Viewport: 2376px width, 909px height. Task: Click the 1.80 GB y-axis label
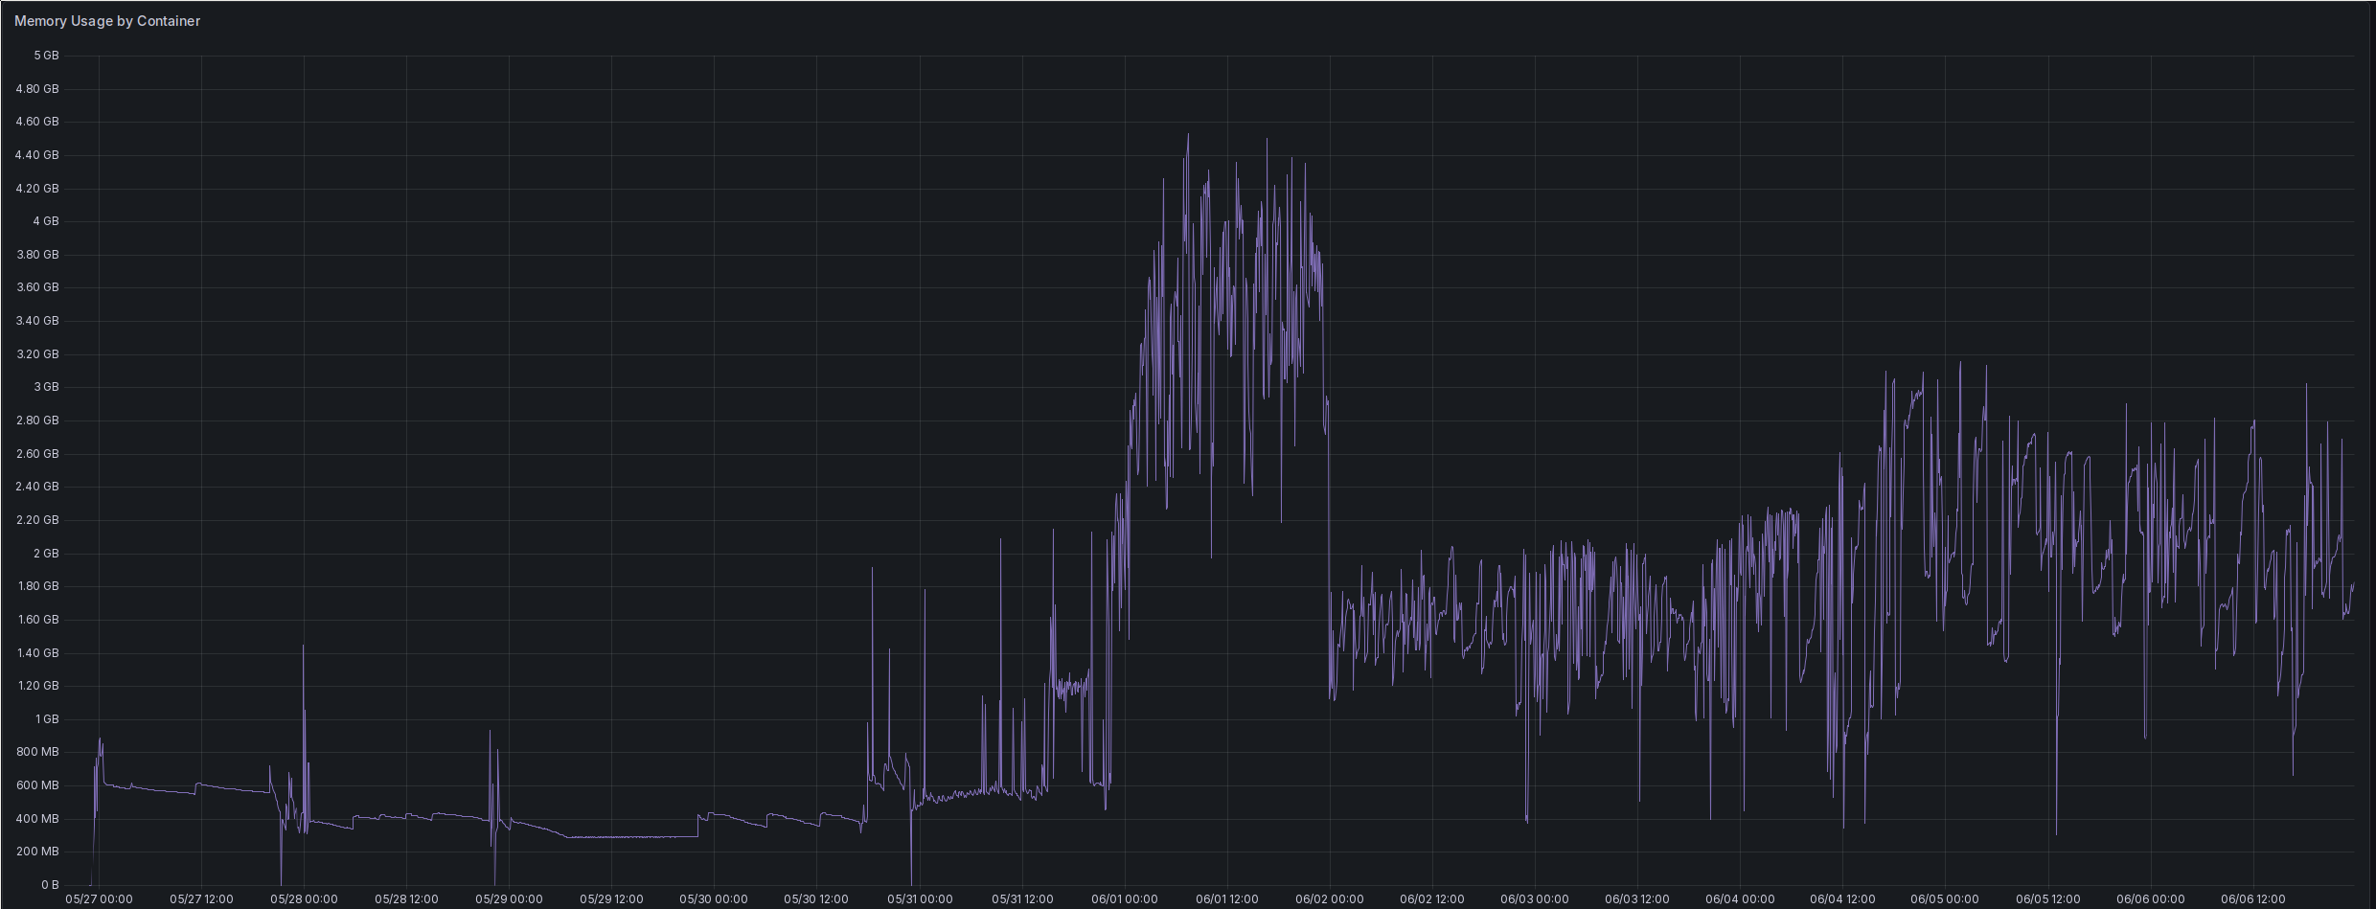37,586
